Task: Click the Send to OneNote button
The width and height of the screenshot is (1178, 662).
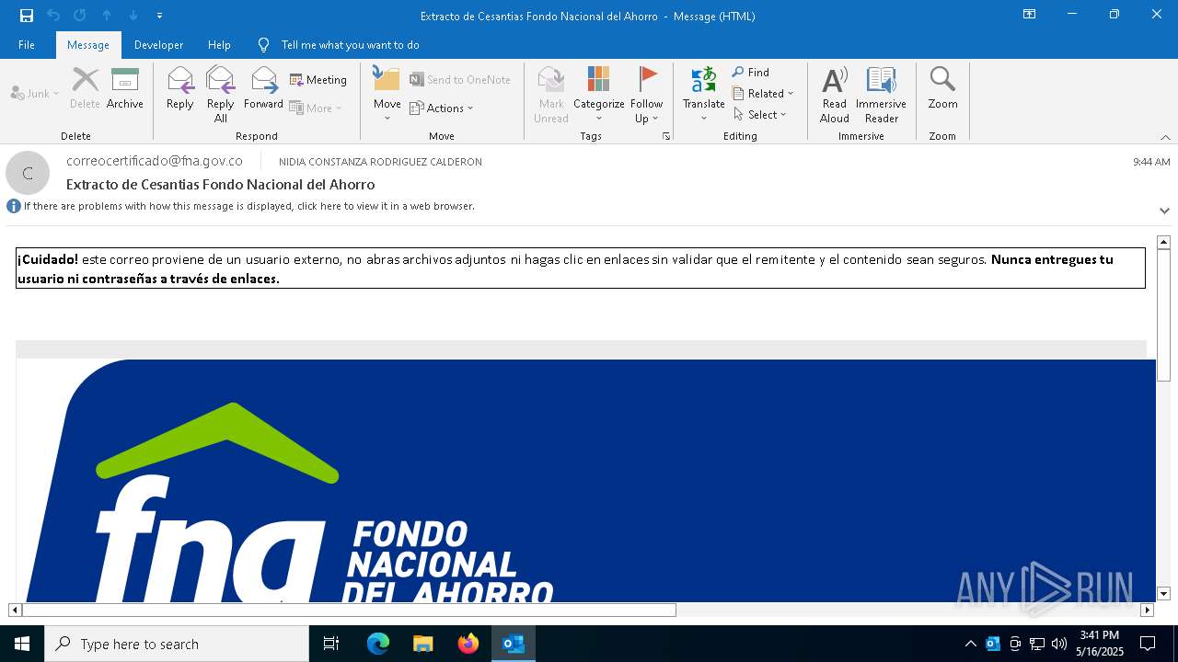Action: [460, 80]
